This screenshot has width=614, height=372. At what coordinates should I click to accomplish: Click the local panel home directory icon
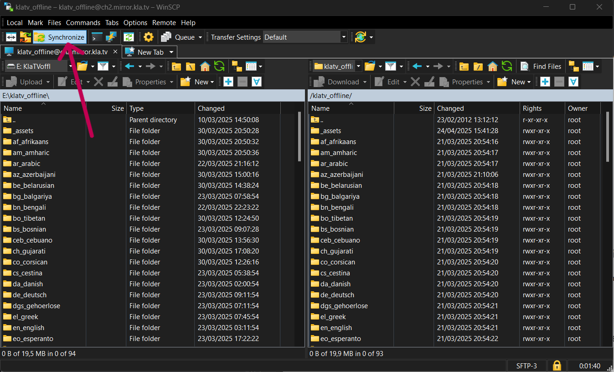pos(205,67)
